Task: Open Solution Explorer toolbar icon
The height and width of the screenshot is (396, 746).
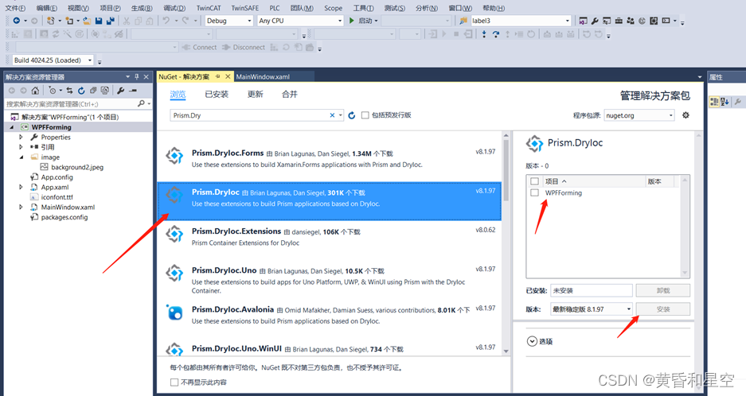Action: [583, 21]
